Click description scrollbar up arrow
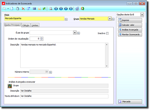The image size is (150, 110). 107,45
